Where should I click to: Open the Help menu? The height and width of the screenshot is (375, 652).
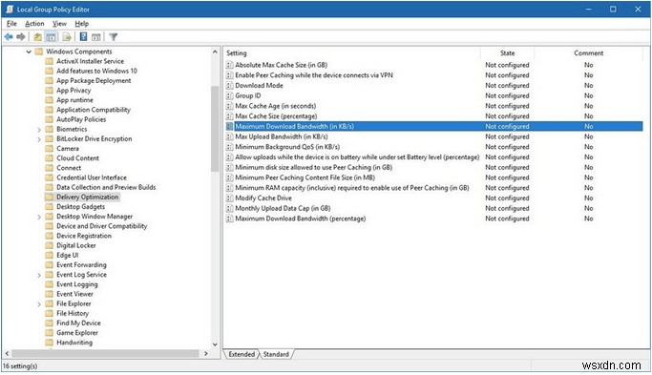[x=81, y=24]
